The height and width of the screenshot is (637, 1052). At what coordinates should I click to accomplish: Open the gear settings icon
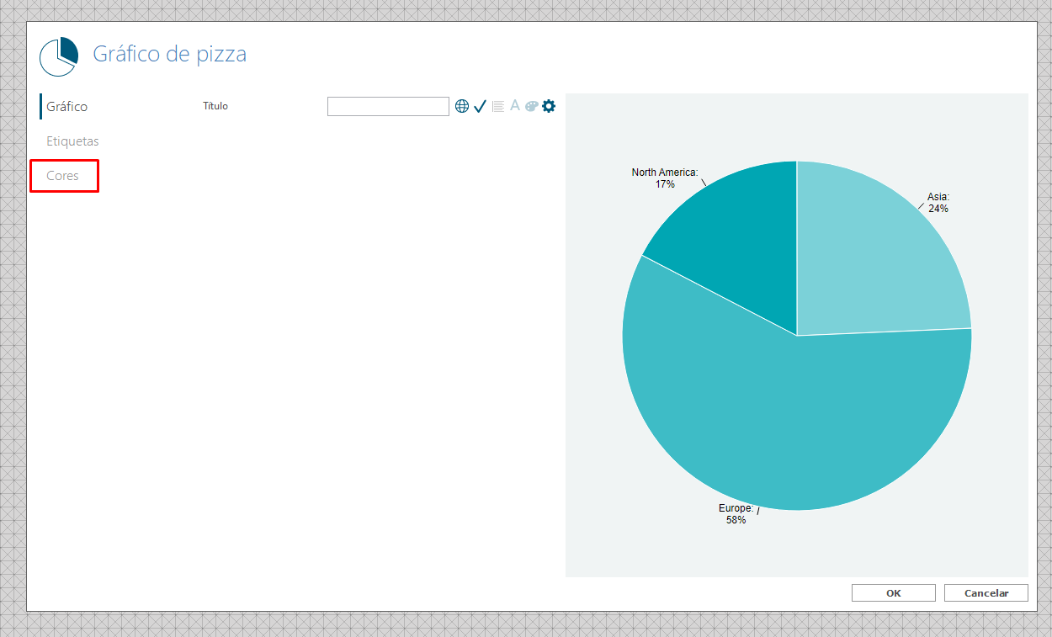549,106
